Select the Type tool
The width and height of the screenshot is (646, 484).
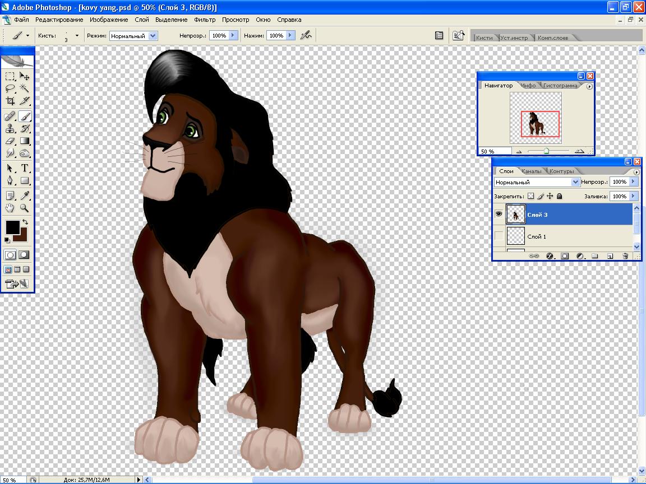25,168
